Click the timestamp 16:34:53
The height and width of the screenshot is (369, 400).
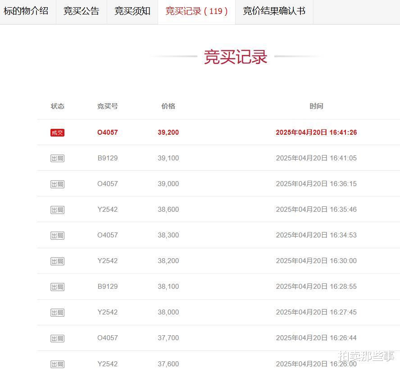[343, 235]
